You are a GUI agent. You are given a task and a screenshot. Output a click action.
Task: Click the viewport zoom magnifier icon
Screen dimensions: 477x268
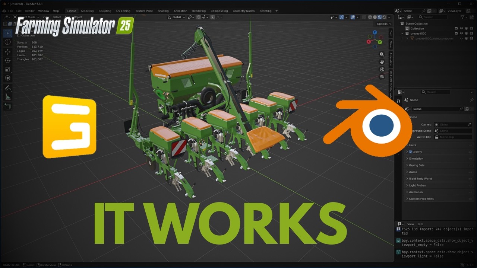(x=382, y=54)
